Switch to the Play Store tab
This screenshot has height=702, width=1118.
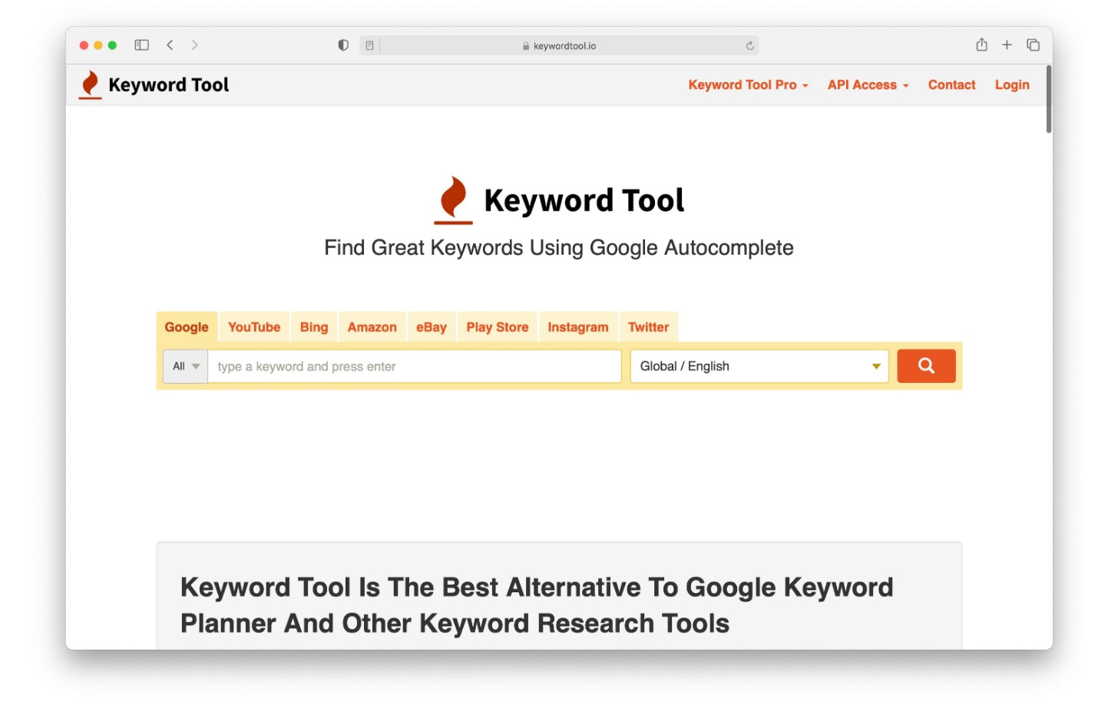(x=498, y=327)
